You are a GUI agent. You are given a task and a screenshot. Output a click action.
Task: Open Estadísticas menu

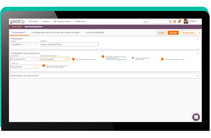[x=80, y=21]
